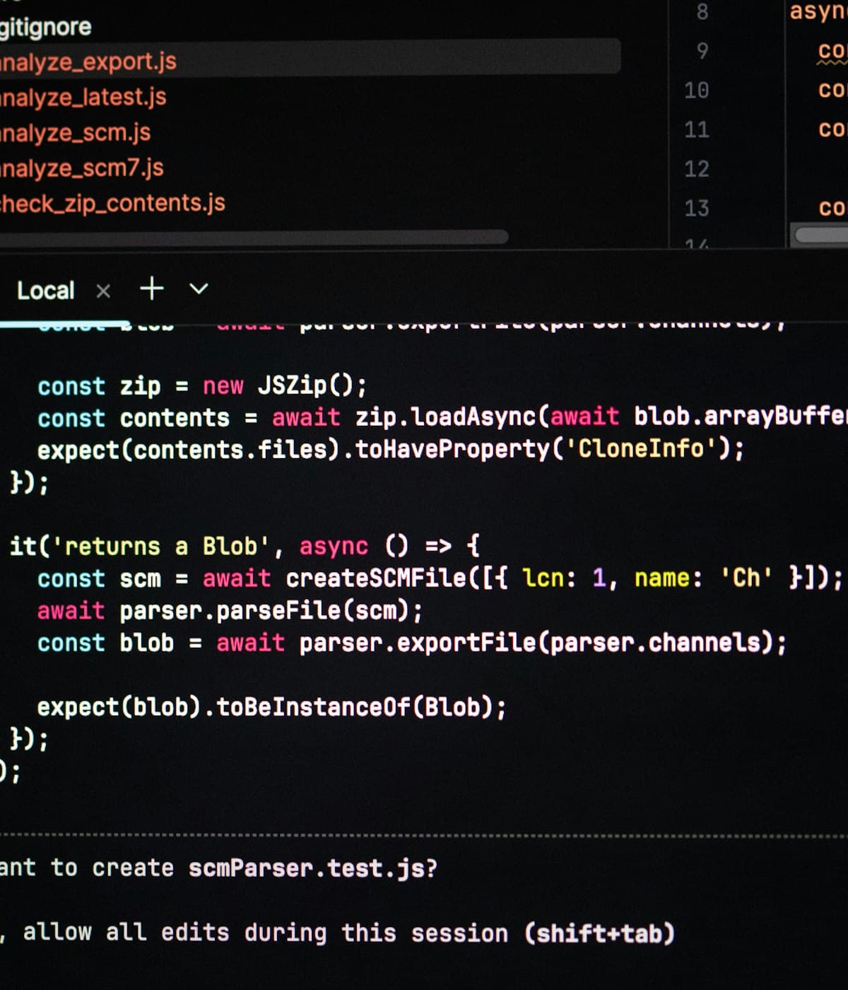Click the scmParser.test.js filename in prompt

point(313,868)
